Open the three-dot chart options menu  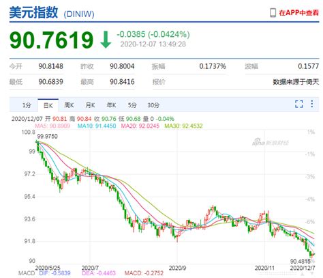312,104
